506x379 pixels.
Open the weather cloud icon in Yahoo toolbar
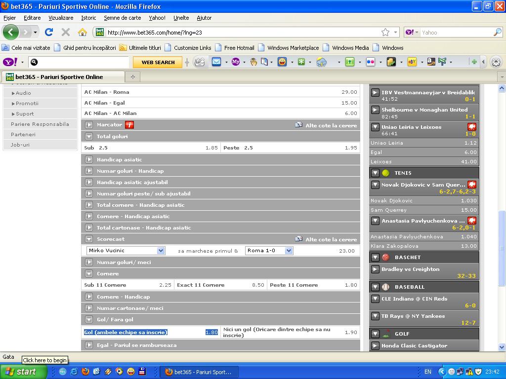point(321,62)
